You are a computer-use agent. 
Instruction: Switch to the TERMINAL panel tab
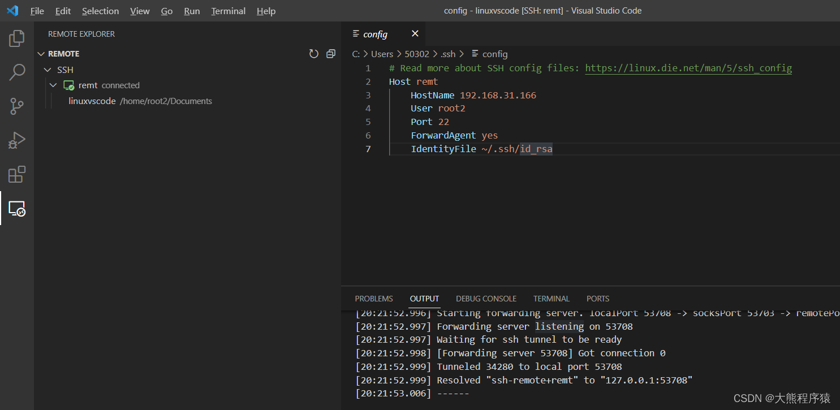click(551, 299)
